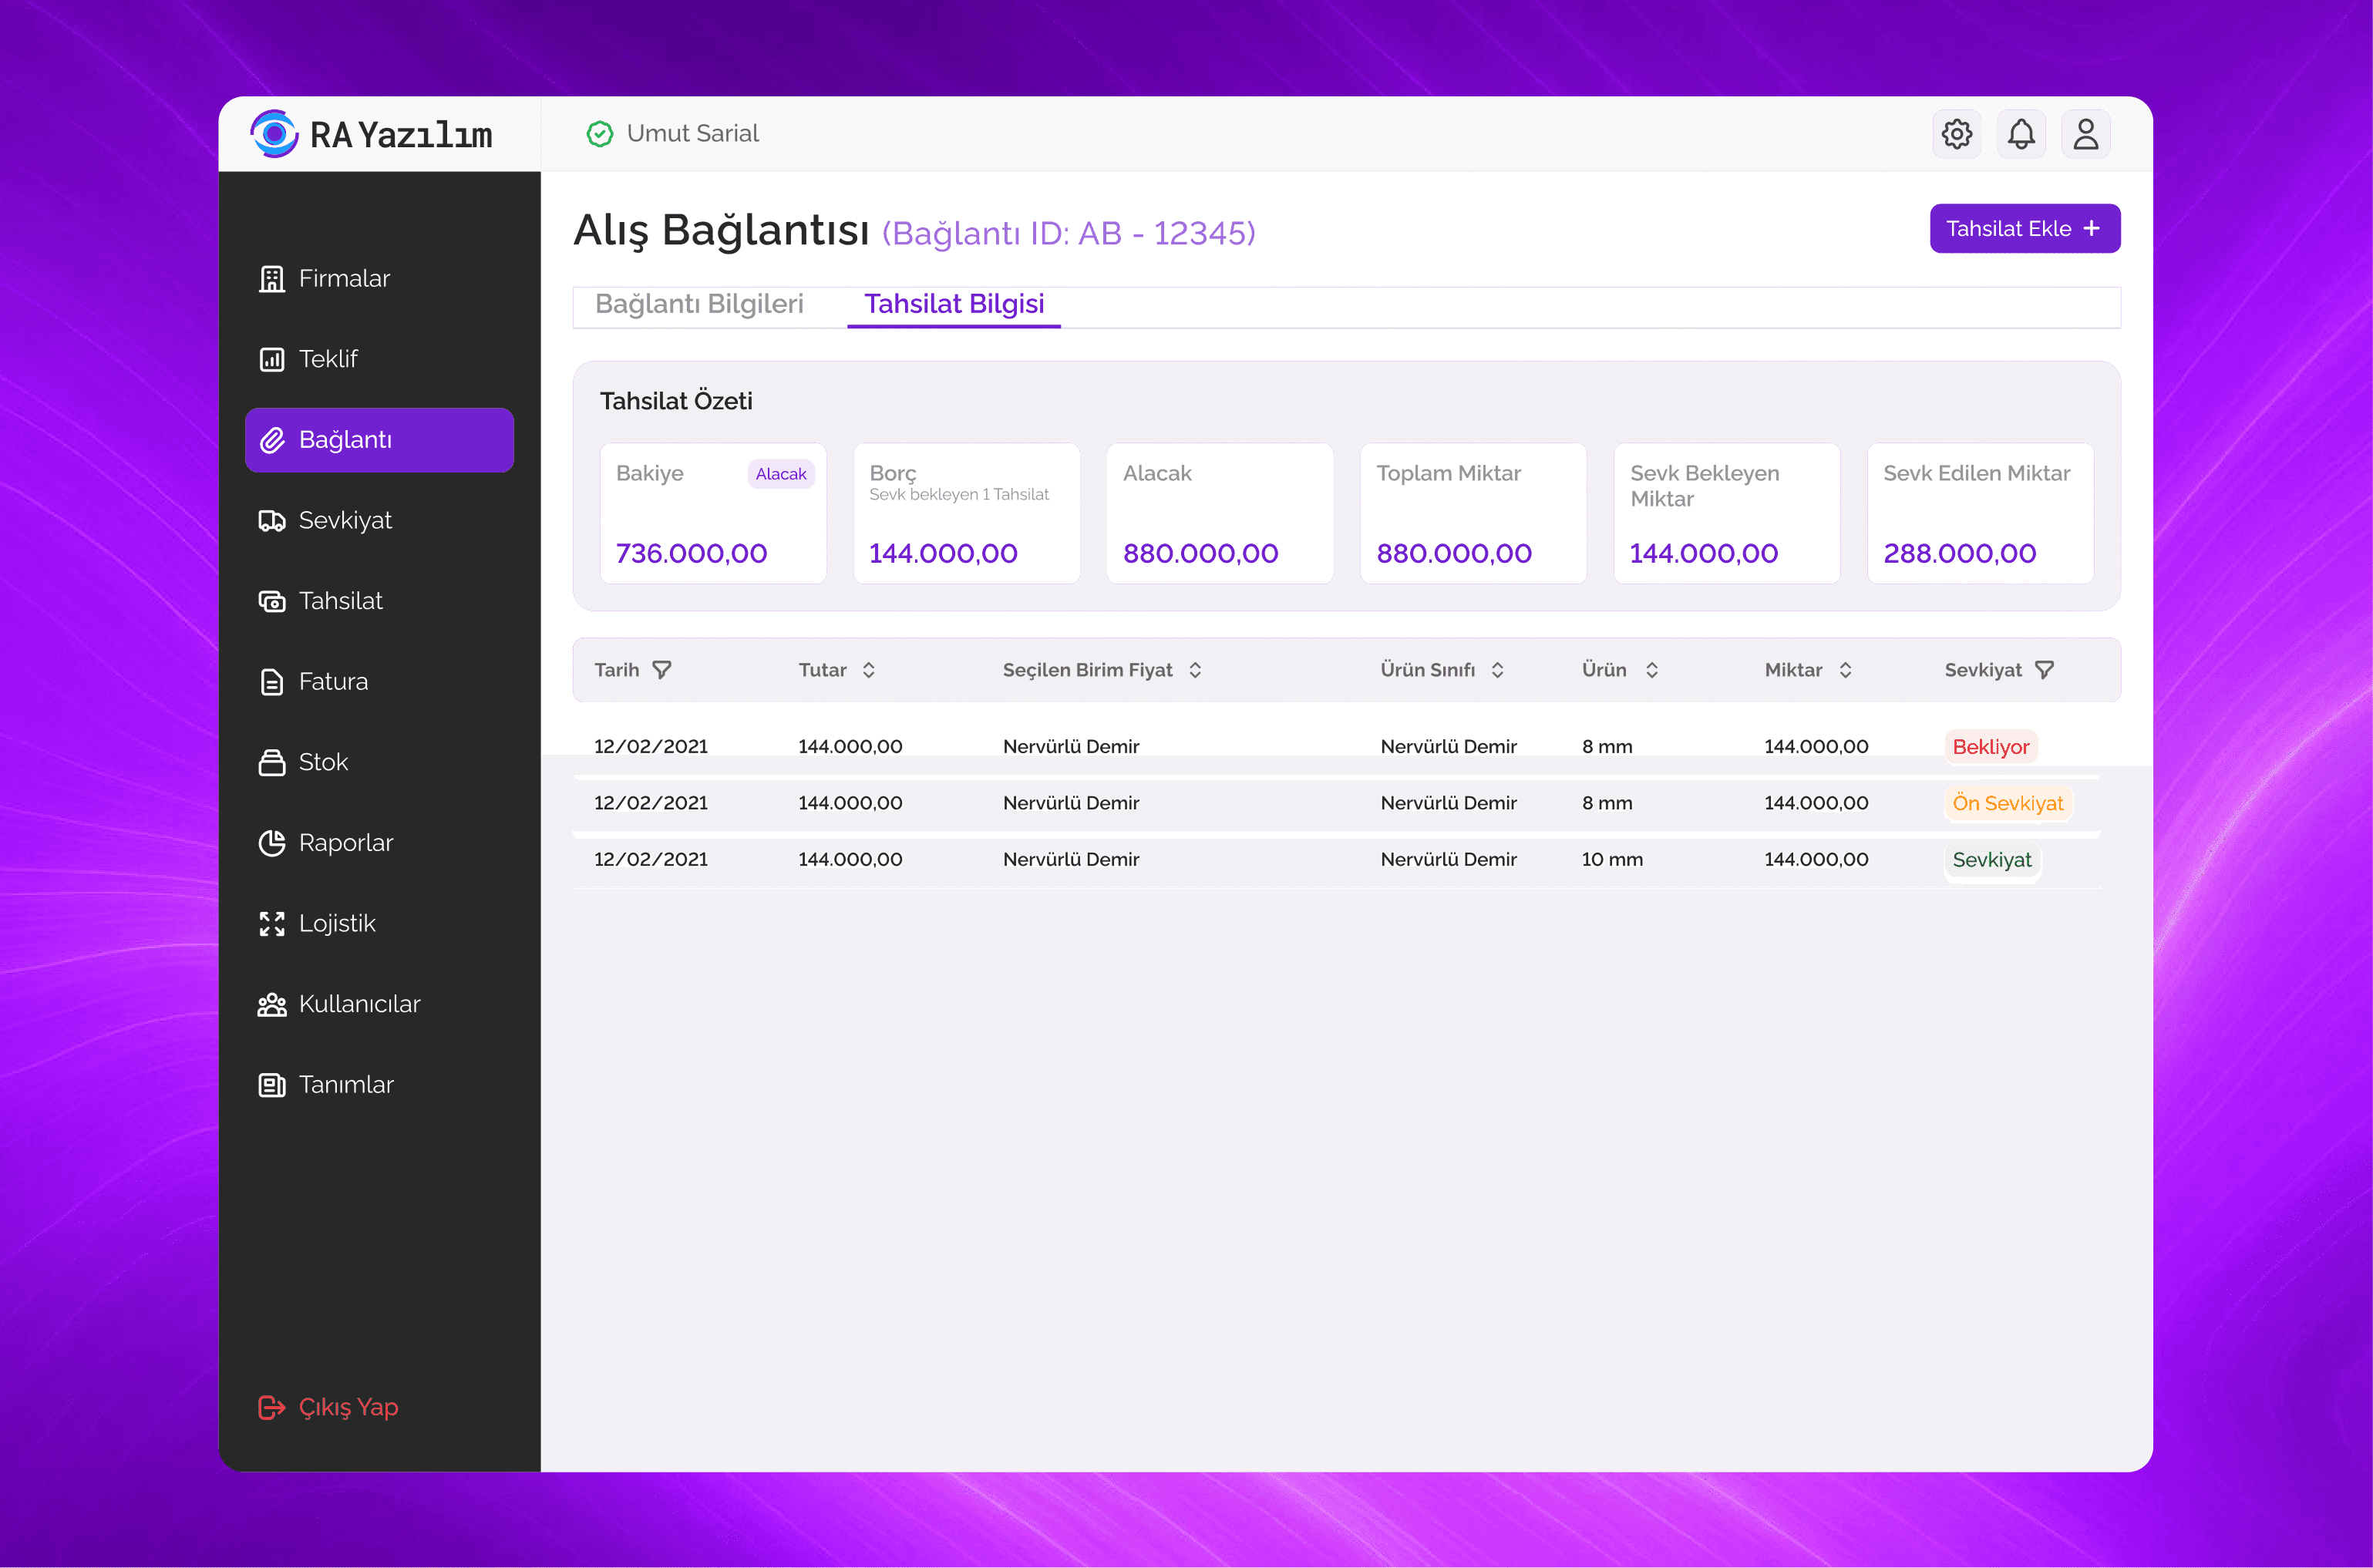Sort by the Miktar column arrows
Screen dimensions: 2373x1568
(x=1846, y=670)
